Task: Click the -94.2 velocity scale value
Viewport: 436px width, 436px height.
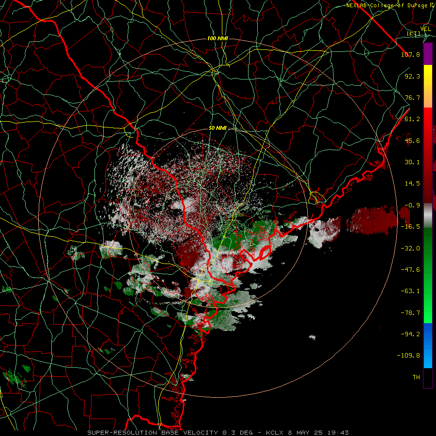Action: pyautogui.click(x=410, y=334)
